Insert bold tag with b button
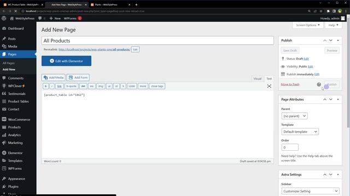 coord(46,86)
